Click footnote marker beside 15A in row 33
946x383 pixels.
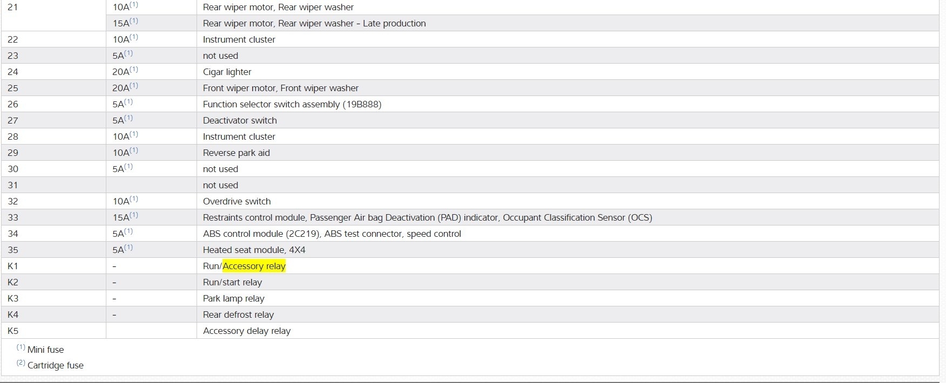[134, 215]
